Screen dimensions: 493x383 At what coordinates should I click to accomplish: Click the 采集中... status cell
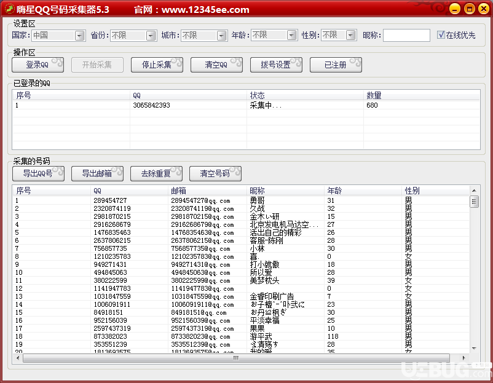(x=266, y=105)
